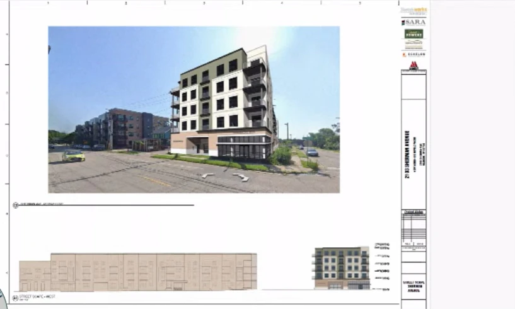
Task: Click the Sketchworks architecture logo
Action: 414,10
